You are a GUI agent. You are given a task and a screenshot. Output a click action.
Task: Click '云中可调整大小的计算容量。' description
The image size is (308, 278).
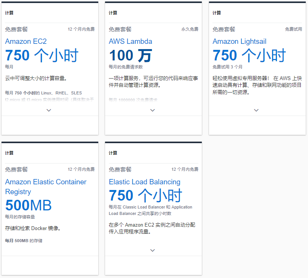(36, 78)
